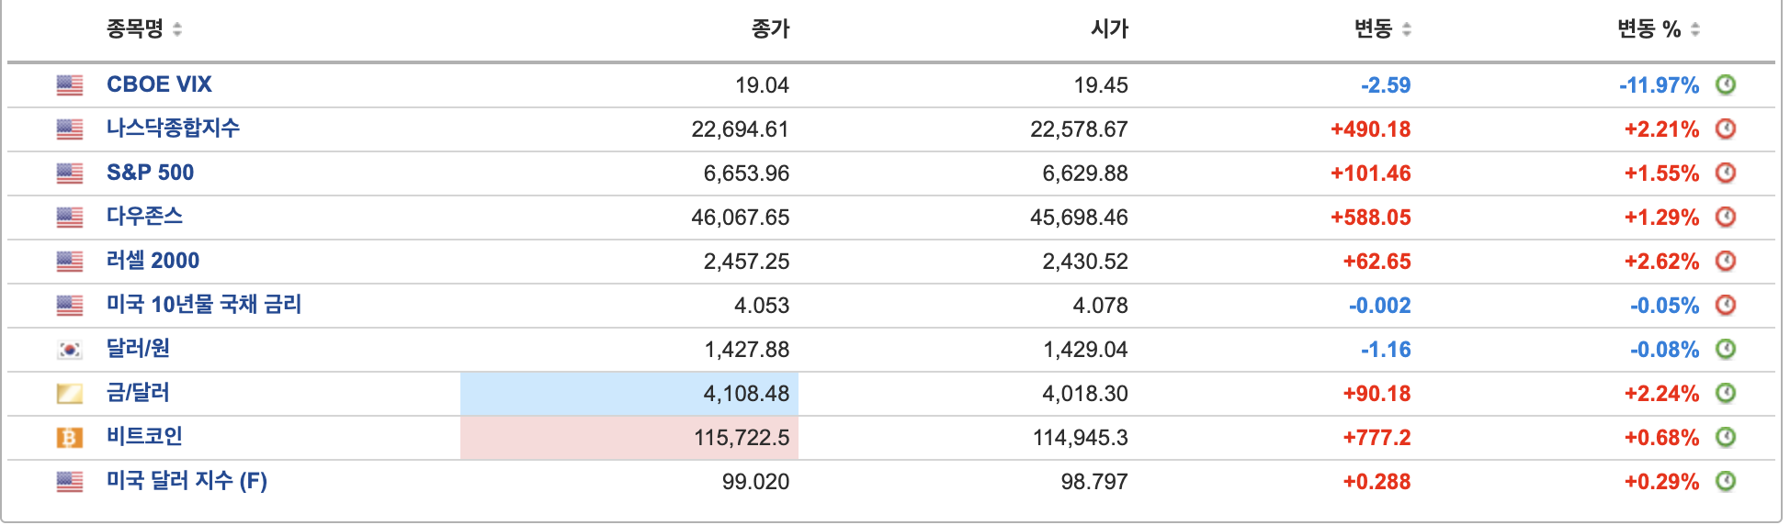Click the highlighted 4,108.48 closing price cell

coord(629,394)
